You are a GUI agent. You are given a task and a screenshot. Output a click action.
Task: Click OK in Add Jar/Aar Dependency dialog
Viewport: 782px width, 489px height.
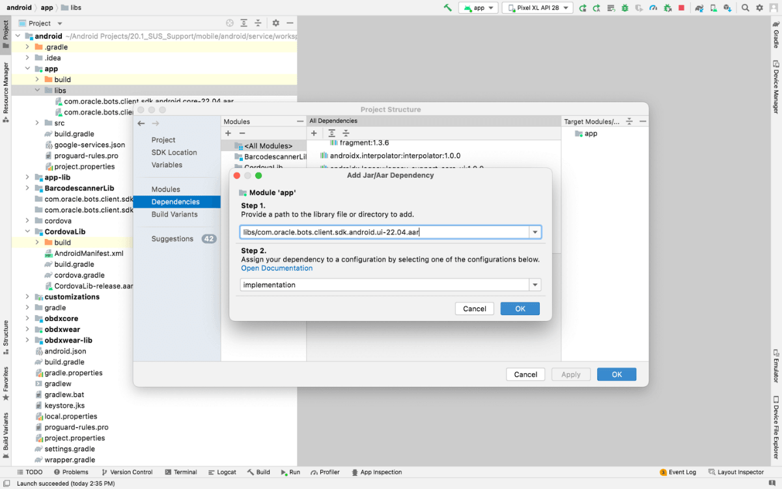(x=520, y=309)
